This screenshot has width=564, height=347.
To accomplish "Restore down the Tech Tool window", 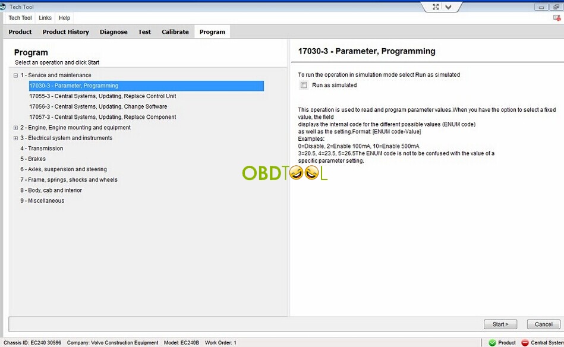I will [556, 7].
